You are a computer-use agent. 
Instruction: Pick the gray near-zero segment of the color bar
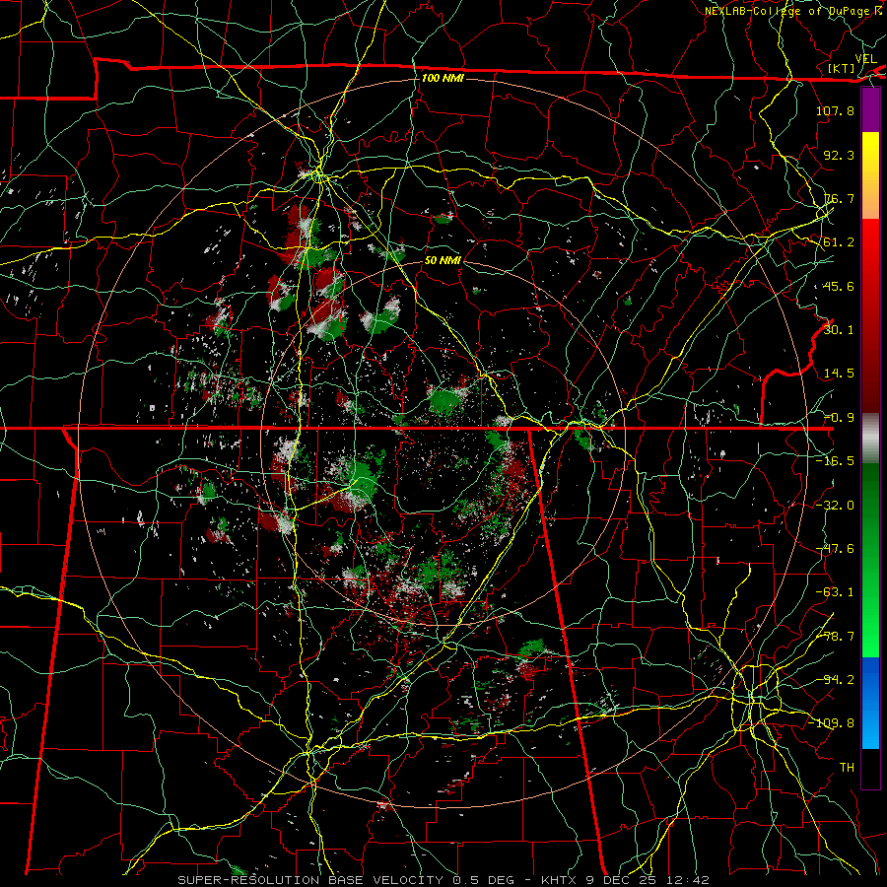click(870, 439)
